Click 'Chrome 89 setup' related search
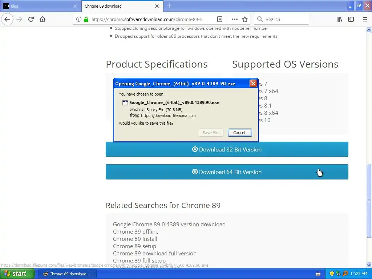The image size is (372, 279). 134,246
